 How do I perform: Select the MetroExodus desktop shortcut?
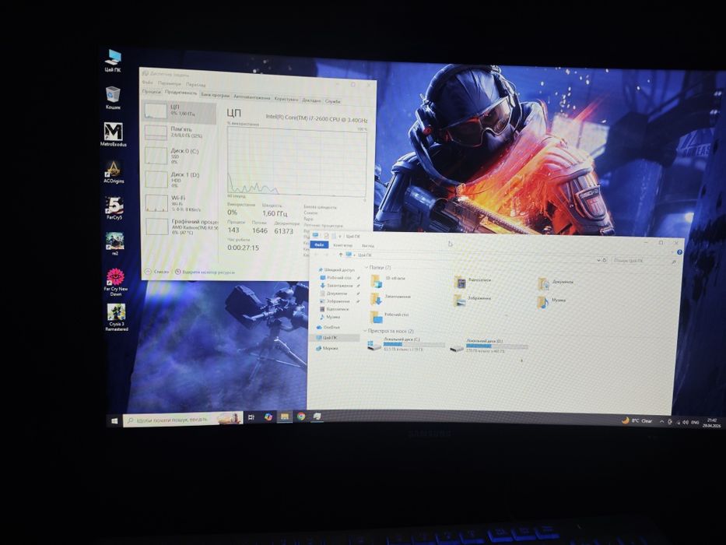114,135
